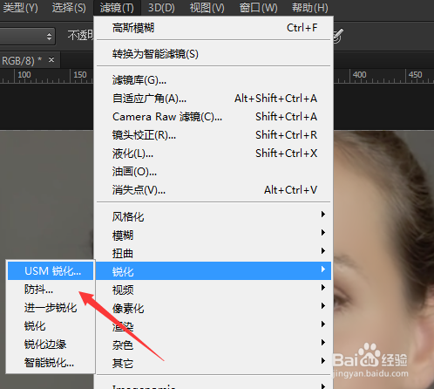This screenshot has height=389, width=434.
Task: Open 消失点(V)... filter
Action: pos(214,190)
